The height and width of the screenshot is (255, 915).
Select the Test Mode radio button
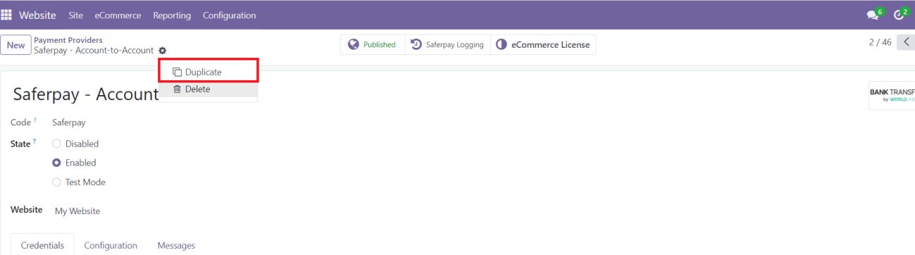coord(57,182)
